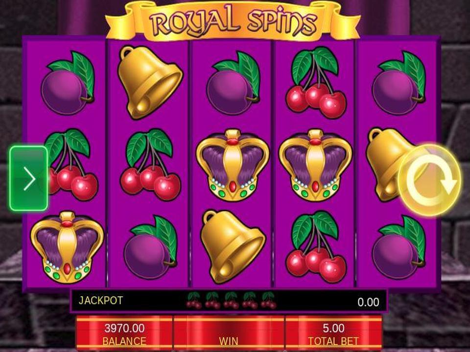Screen dimensions: 470x352
Task: Click the bell at bottom of reel three
Action: 232,247
